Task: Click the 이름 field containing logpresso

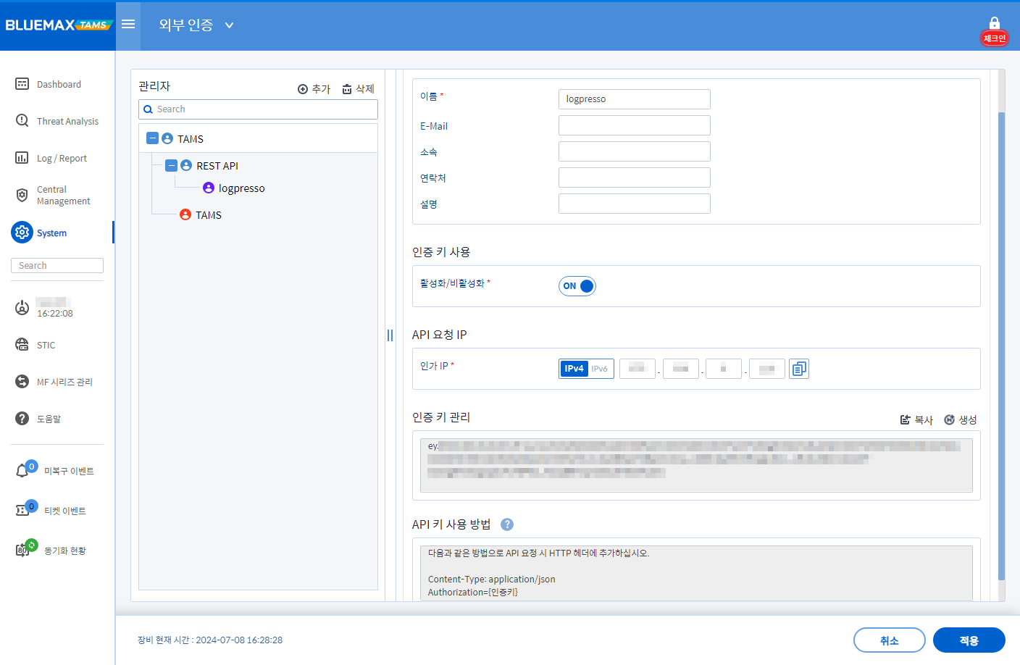Action: 635,99
